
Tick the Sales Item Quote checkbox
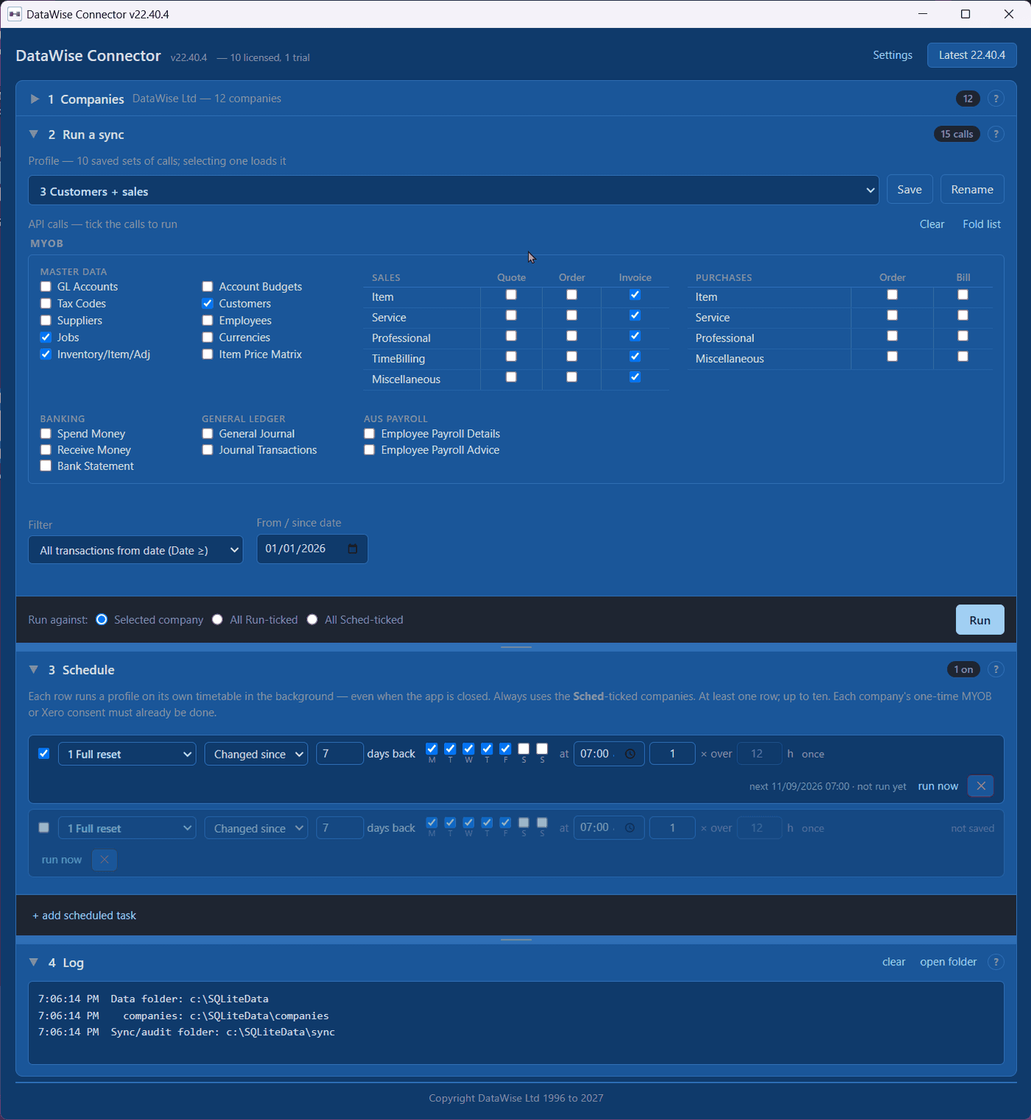coord(511,295)
